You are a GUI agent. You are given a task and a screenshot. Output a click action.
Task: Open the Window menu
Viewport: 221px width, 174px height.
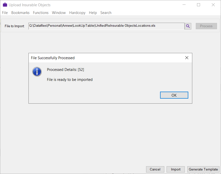click(x=59, y=13)
